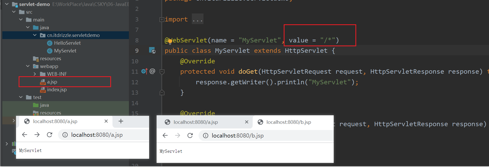Image resolution: width=489 pixels, height=167 pixels.
Task: Click the HelloServlet class icon
Action: pos(50,43)
